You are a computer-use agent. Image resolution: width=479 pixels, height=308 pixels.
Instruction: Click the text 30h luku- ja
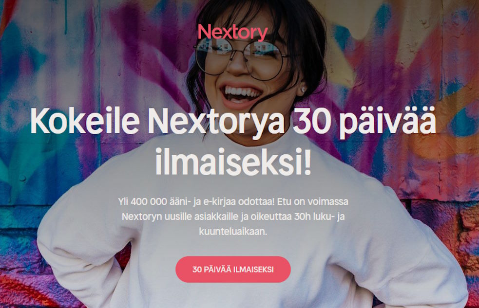tap(319, 217)
